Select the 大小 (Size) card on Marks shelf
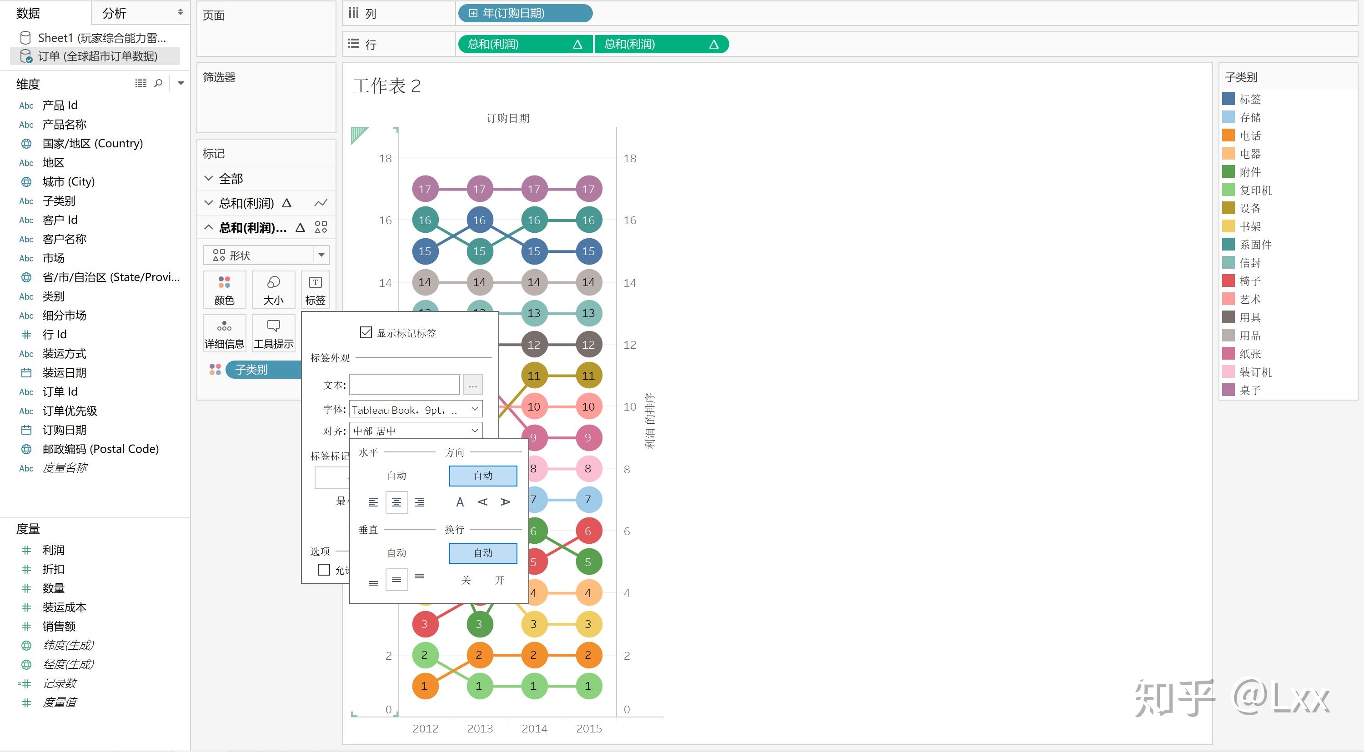The height and width of the screenshot is (752, 1364). click(273, 290)
